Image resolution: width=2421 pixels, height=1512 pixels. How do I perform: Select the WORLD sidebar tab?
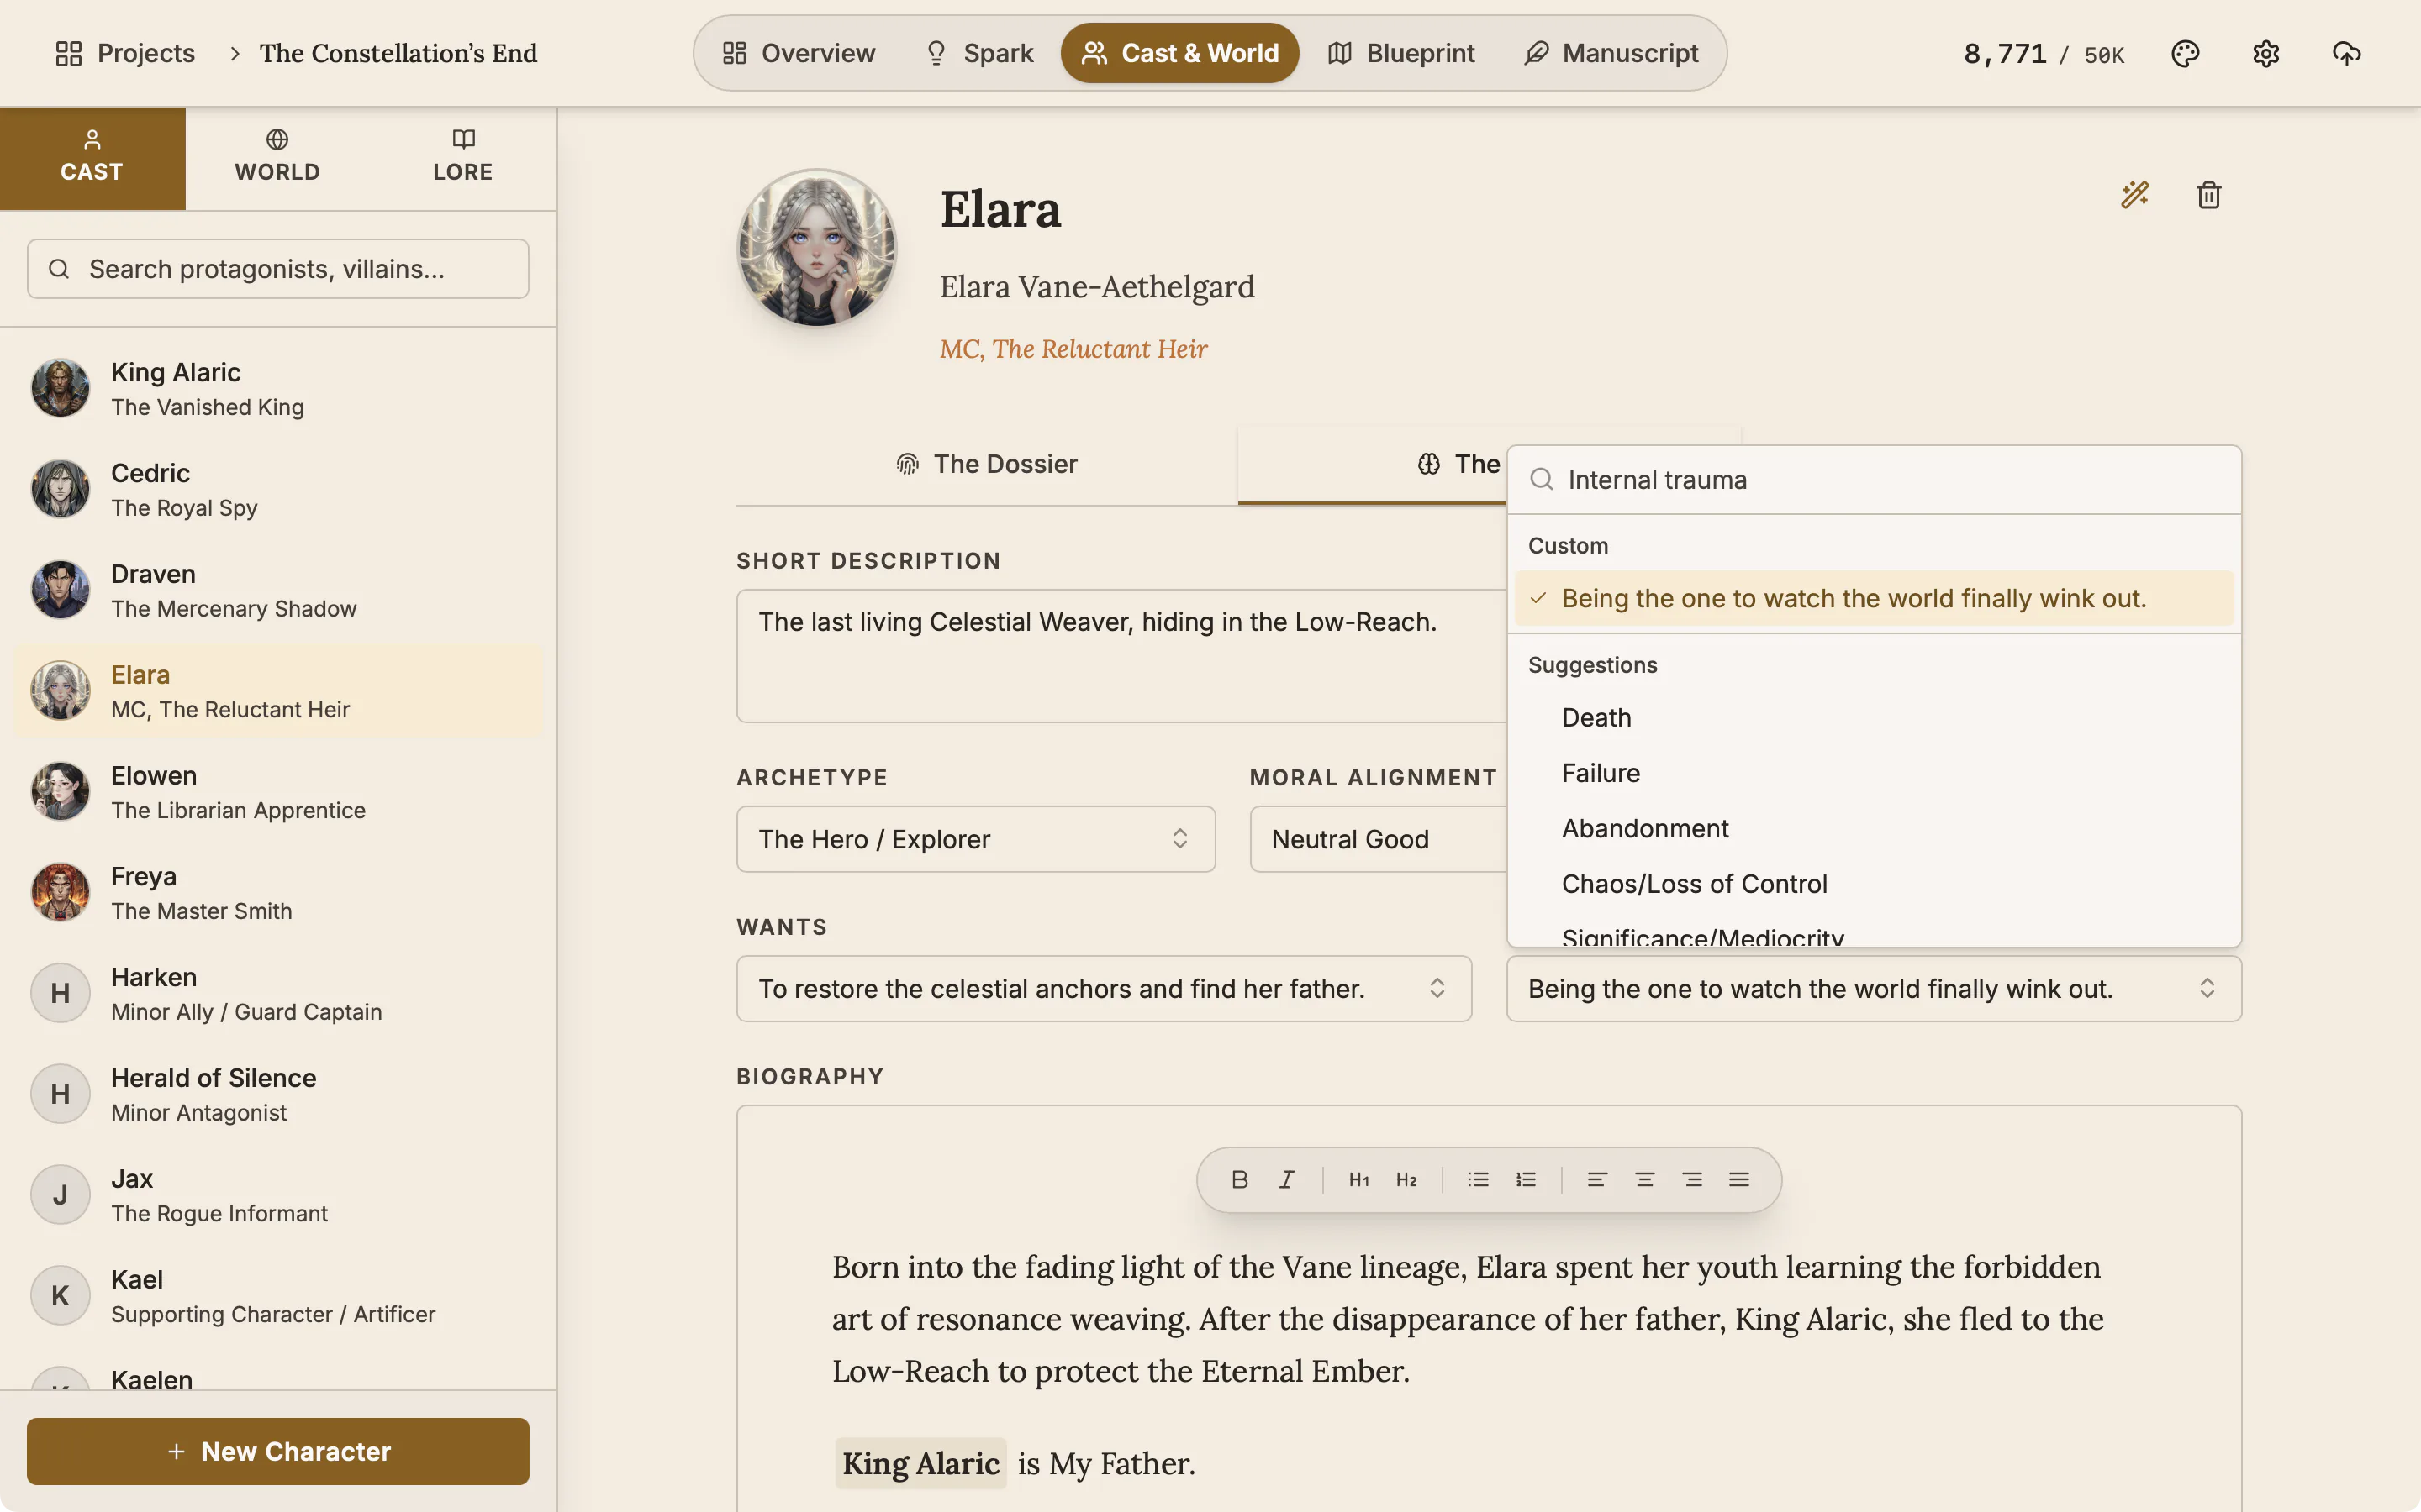coord(277,158)
